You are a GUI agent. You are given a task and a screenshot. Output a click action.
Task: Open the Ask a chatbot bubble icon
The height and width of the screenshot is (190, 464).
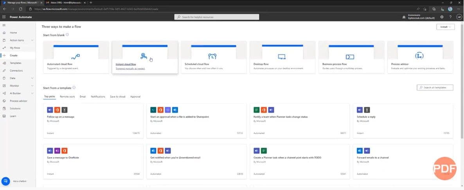[5, 181]
